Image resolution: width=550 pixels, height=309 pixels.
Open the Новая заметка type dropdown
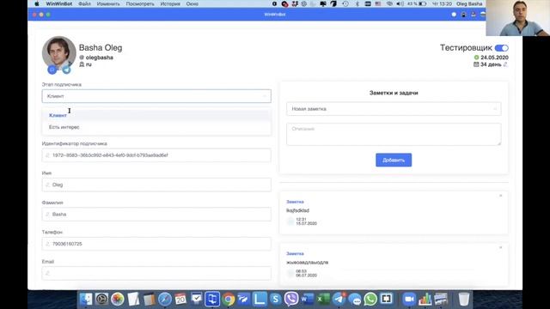pyautogui.click(x=394, y=109)
